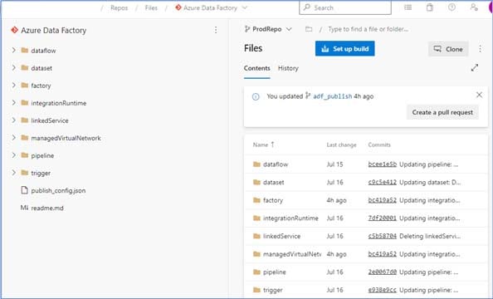Open commit c5b58704 link

click(383, 236)
